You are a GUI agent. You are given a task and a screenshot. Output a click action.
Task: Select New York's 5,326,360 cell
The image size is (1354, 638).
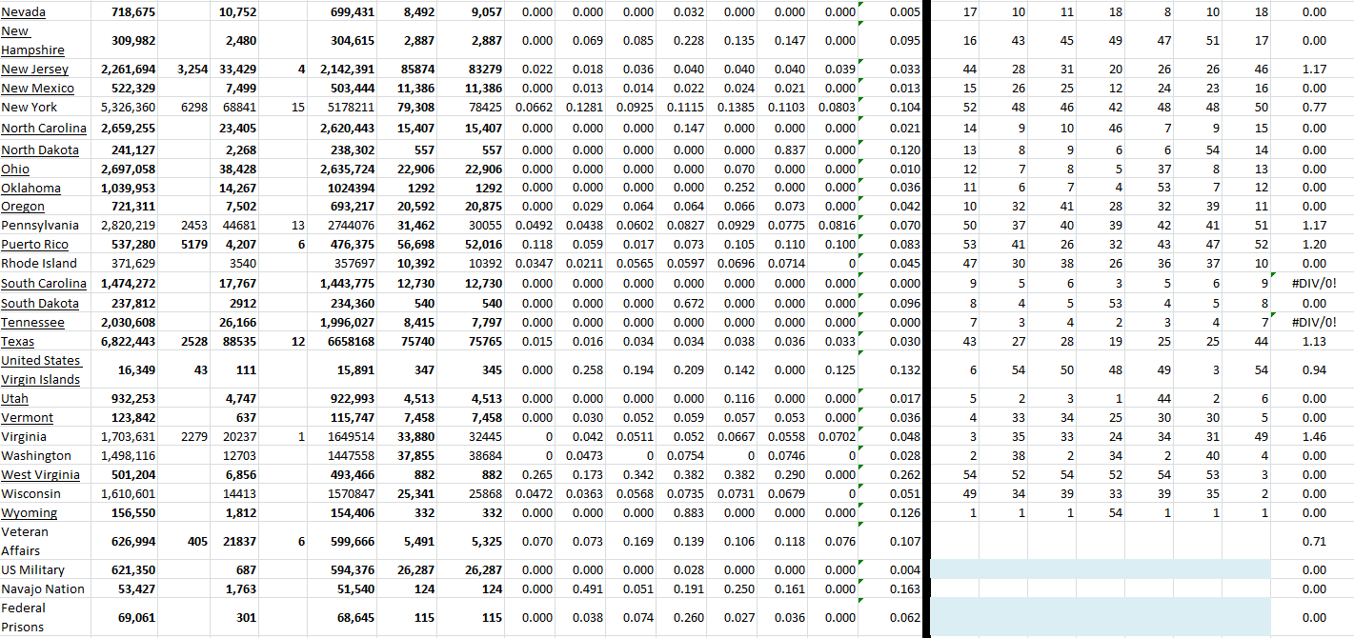pos(128,108)
